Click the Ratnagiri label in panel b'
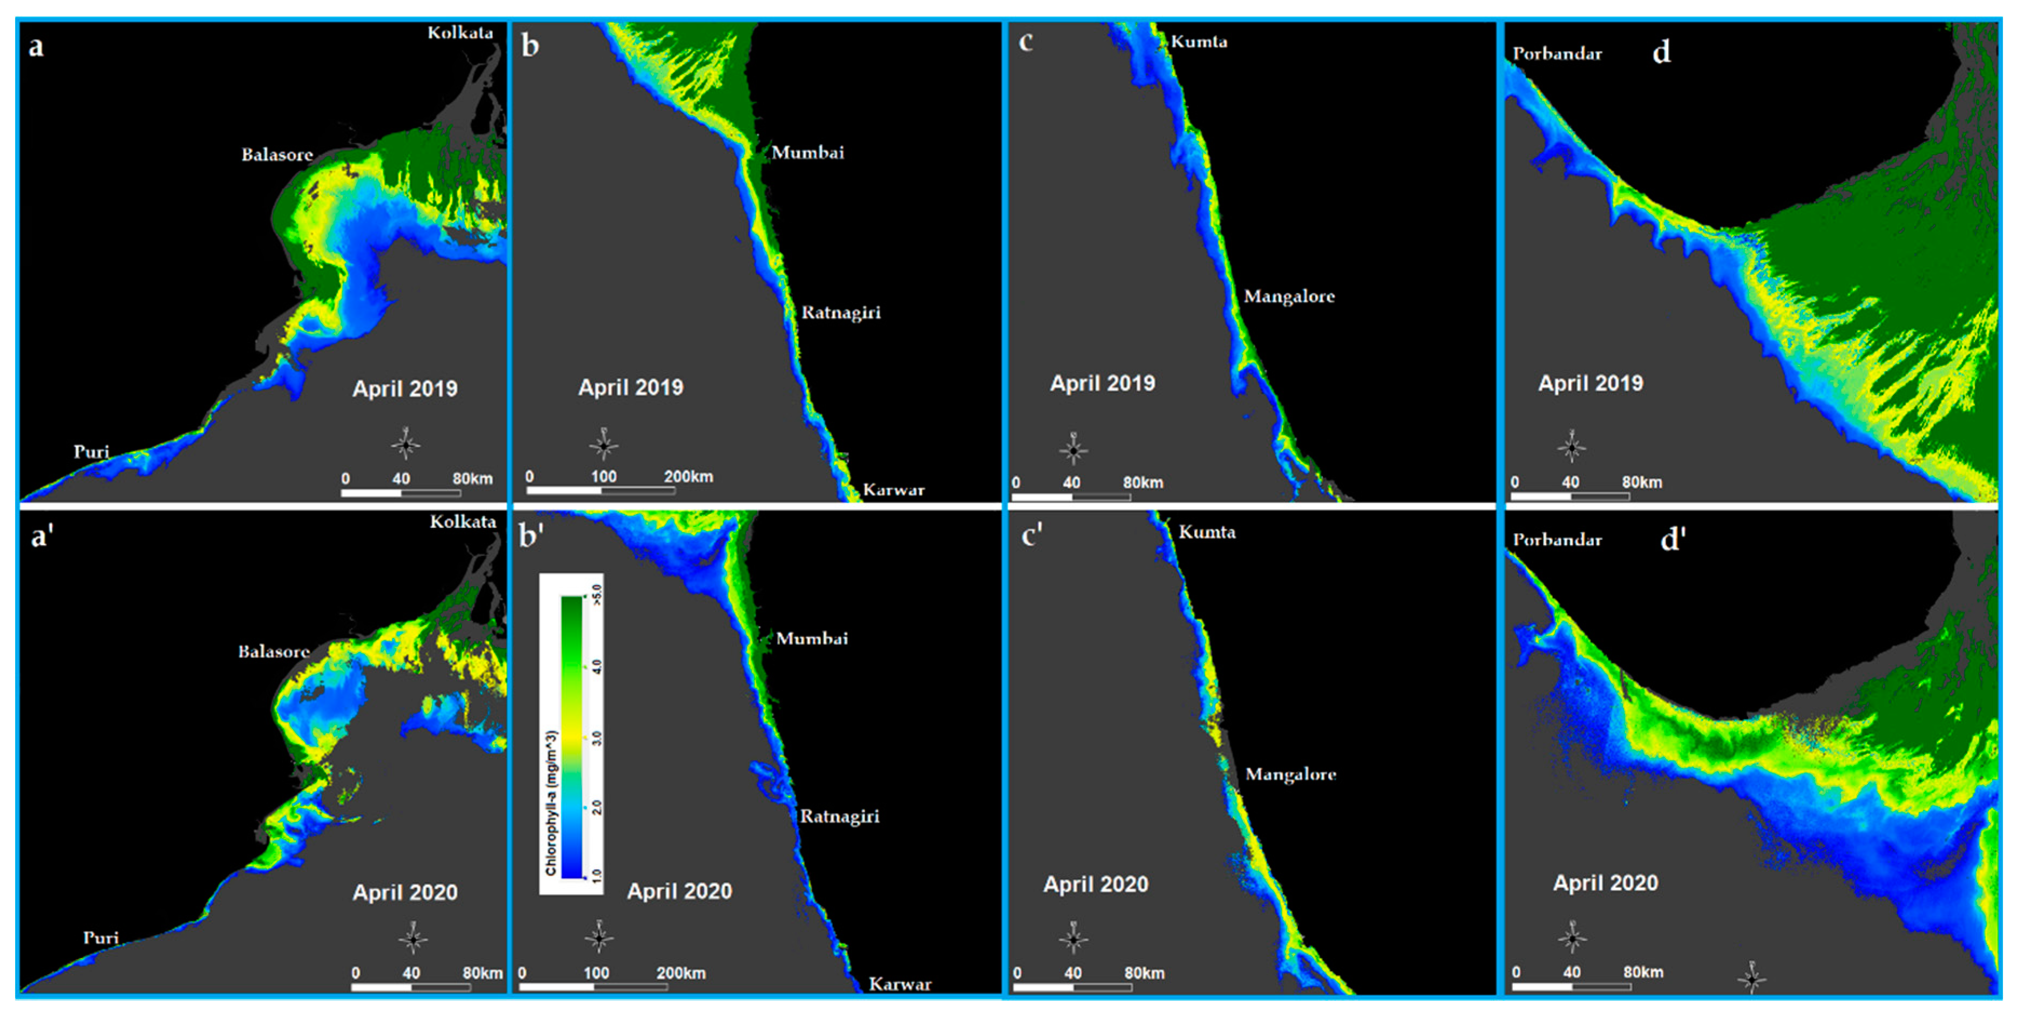The width and height of the screenshot is (2018, 1012). click(x=839, y=816)
